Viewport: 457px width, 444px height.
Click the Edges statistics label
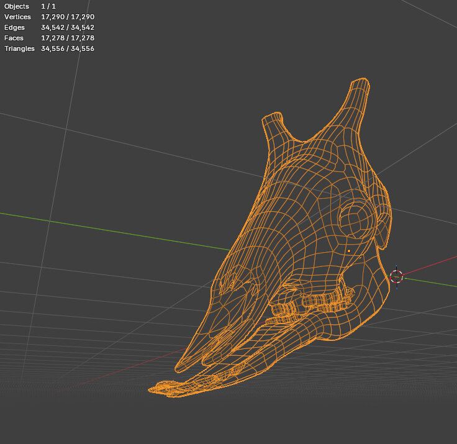tap(14, 27)
